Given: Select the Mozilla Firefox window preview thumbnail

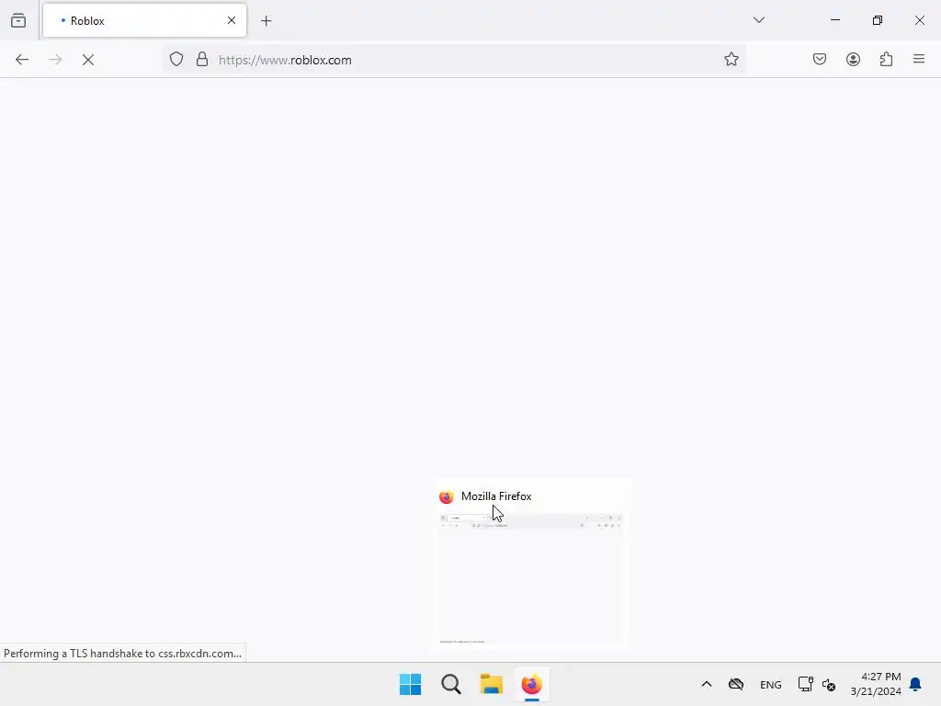Looking at the screenshot, I should click(x=531, y=579).
